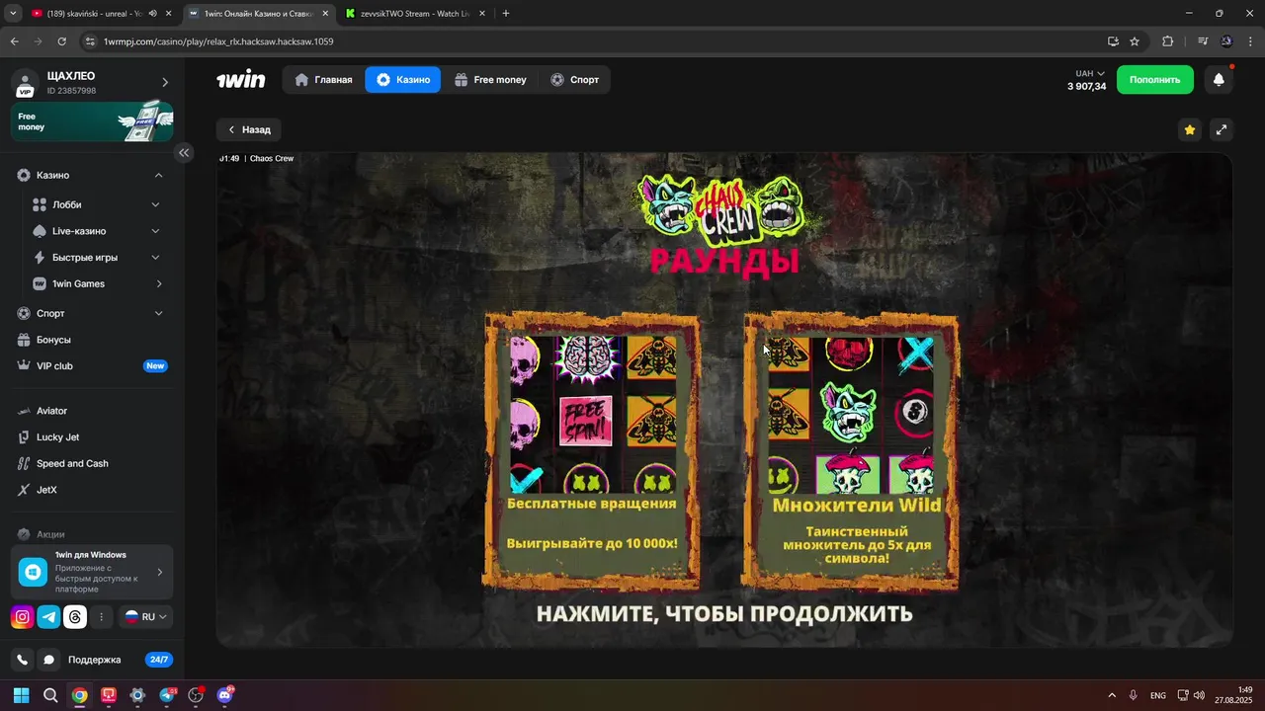Open Telegram from the taskbar
Viewport: 1265px width, 711px height.
(x=167, y=695)
